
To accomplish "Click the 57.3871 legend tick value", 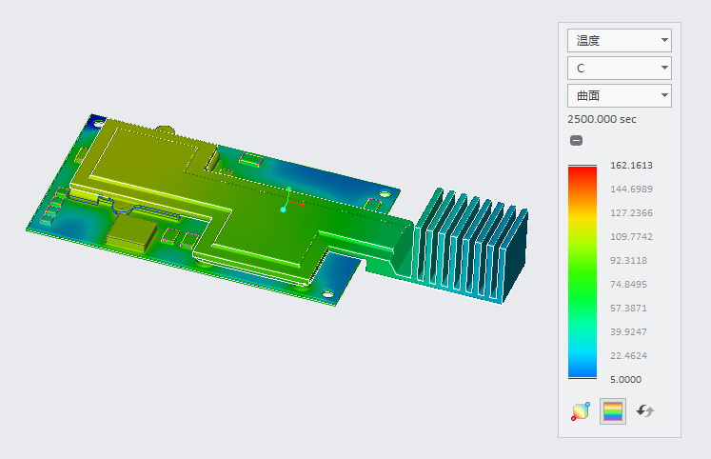I will 631,308.
